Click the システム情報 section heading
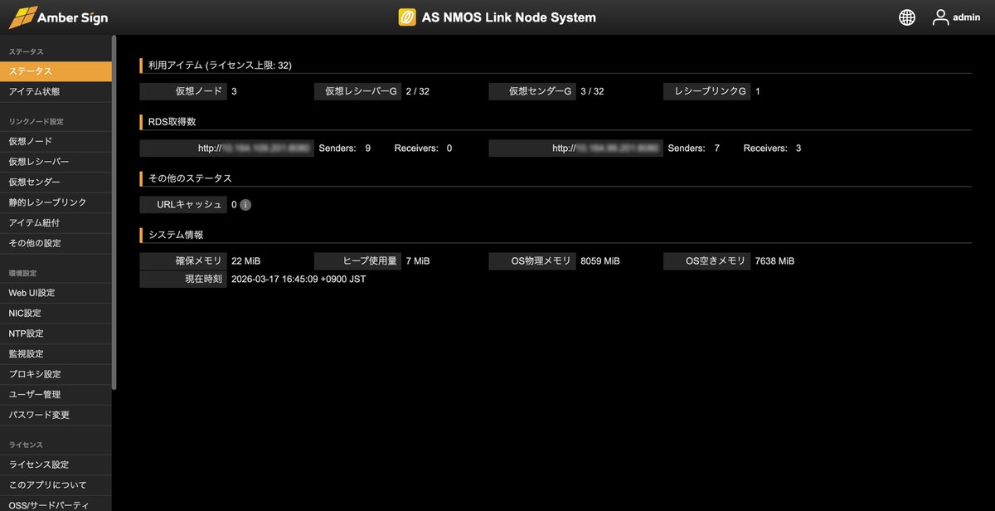The height and width of the screenshot is (511, 995). 176,234
